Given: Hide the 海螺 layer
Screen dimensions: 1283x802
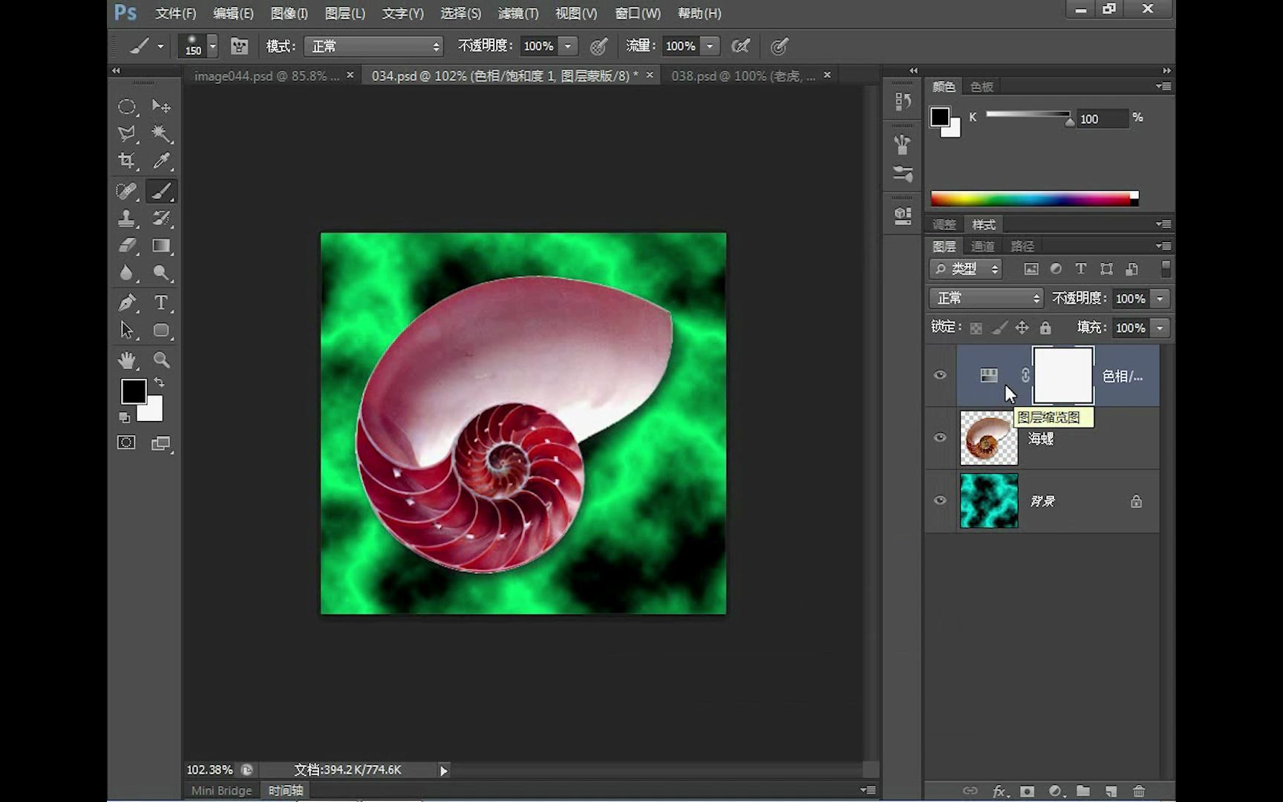Looking at the screenshot, I should [x=940, y=437].
